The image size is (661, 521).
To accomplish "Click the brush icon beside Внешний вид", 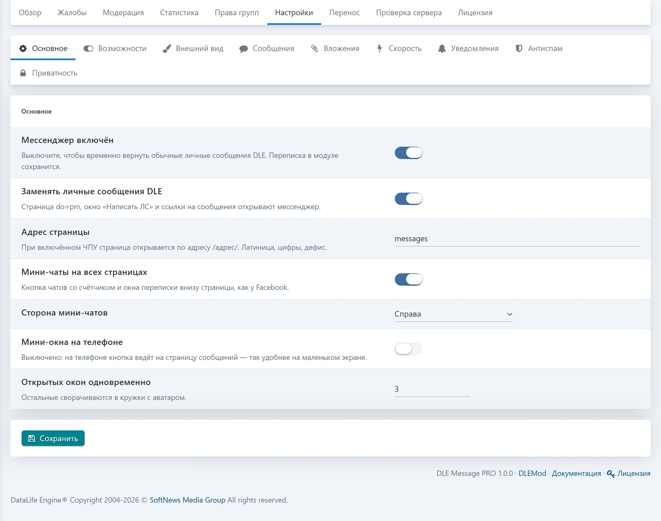I will 166,48.
